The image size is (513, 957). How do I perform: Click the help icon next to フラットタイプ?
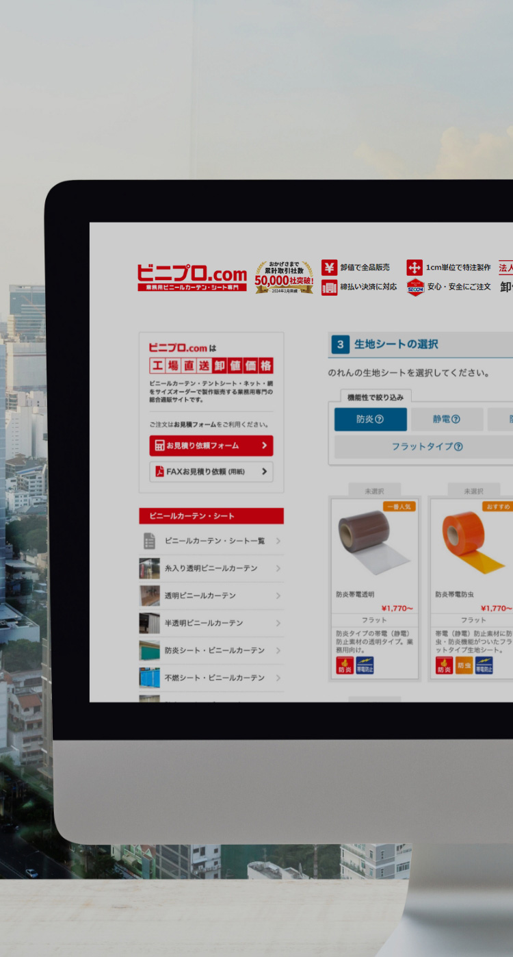458,447
